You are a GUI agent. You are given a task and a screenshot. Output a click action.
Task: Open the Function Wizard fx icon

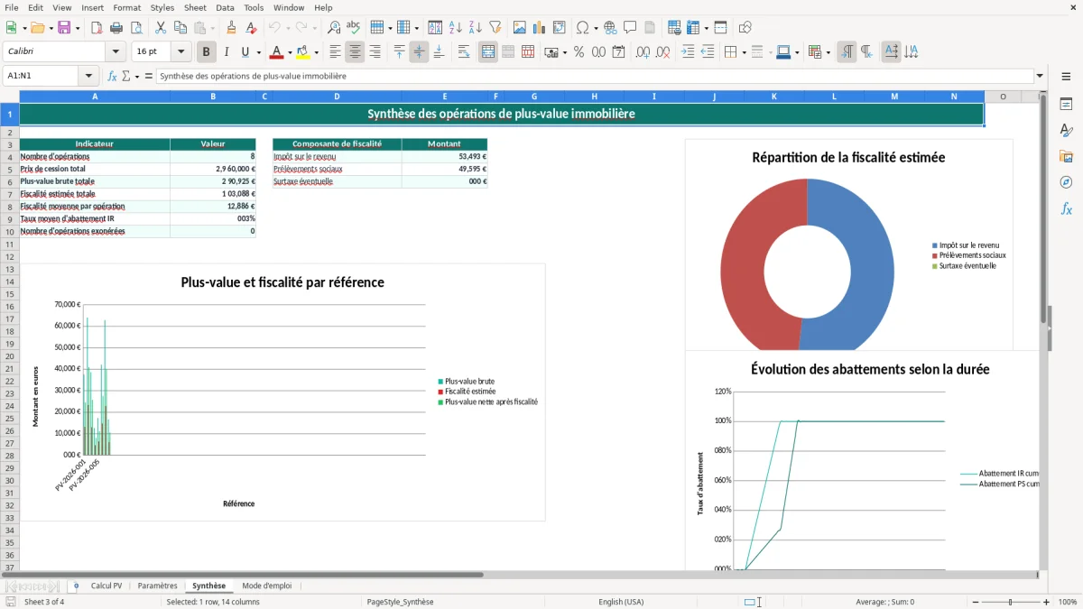[112, 76]
